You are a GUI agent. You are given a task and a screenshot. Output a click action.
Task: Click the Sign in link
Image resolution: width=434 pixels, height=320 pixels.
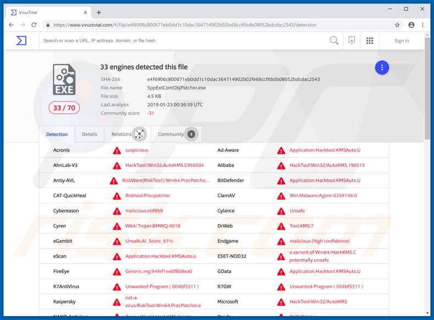(402, 41)
